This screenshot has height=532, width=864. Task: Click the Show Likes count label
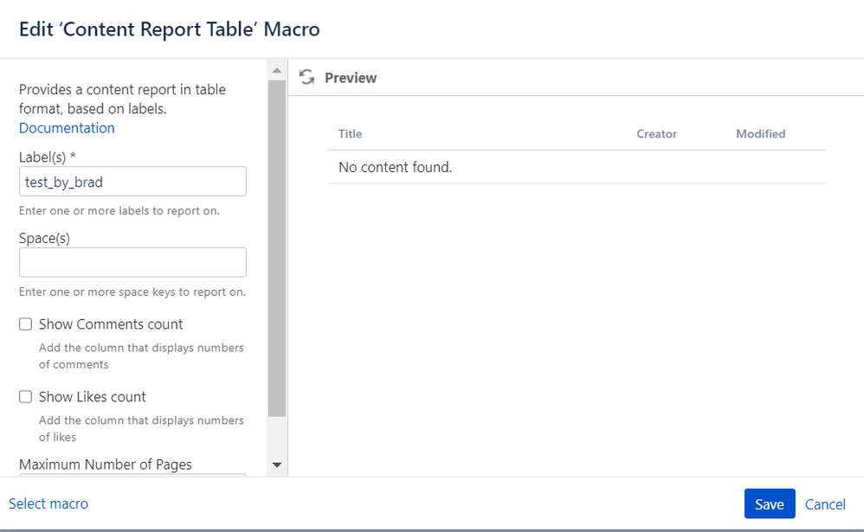click(x=92, y=397)
